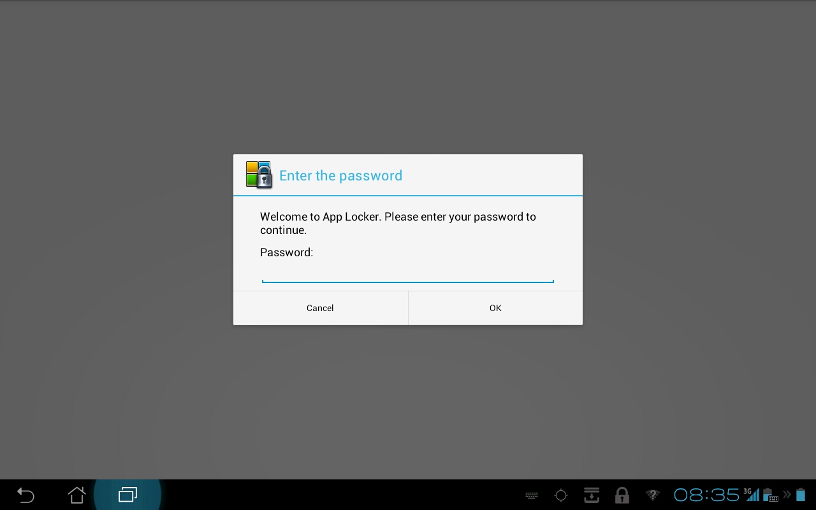816x510 pixels.
Task: Tap the Cancel button in the dialog
Action: click(x=320, y=308)
